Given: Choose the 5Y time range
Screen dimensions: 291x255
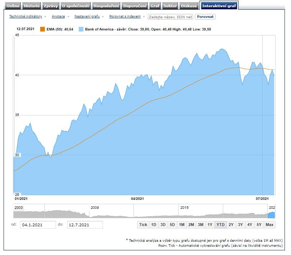Looking at the screenshot, I should point(259,225).
